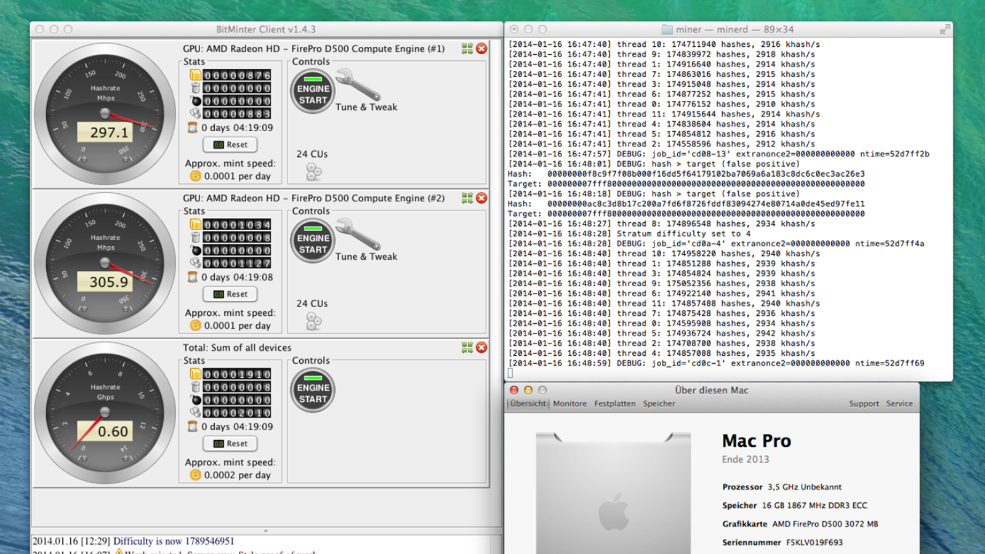Click accepted folder icon in GPU #2 stats

point(196,225)
